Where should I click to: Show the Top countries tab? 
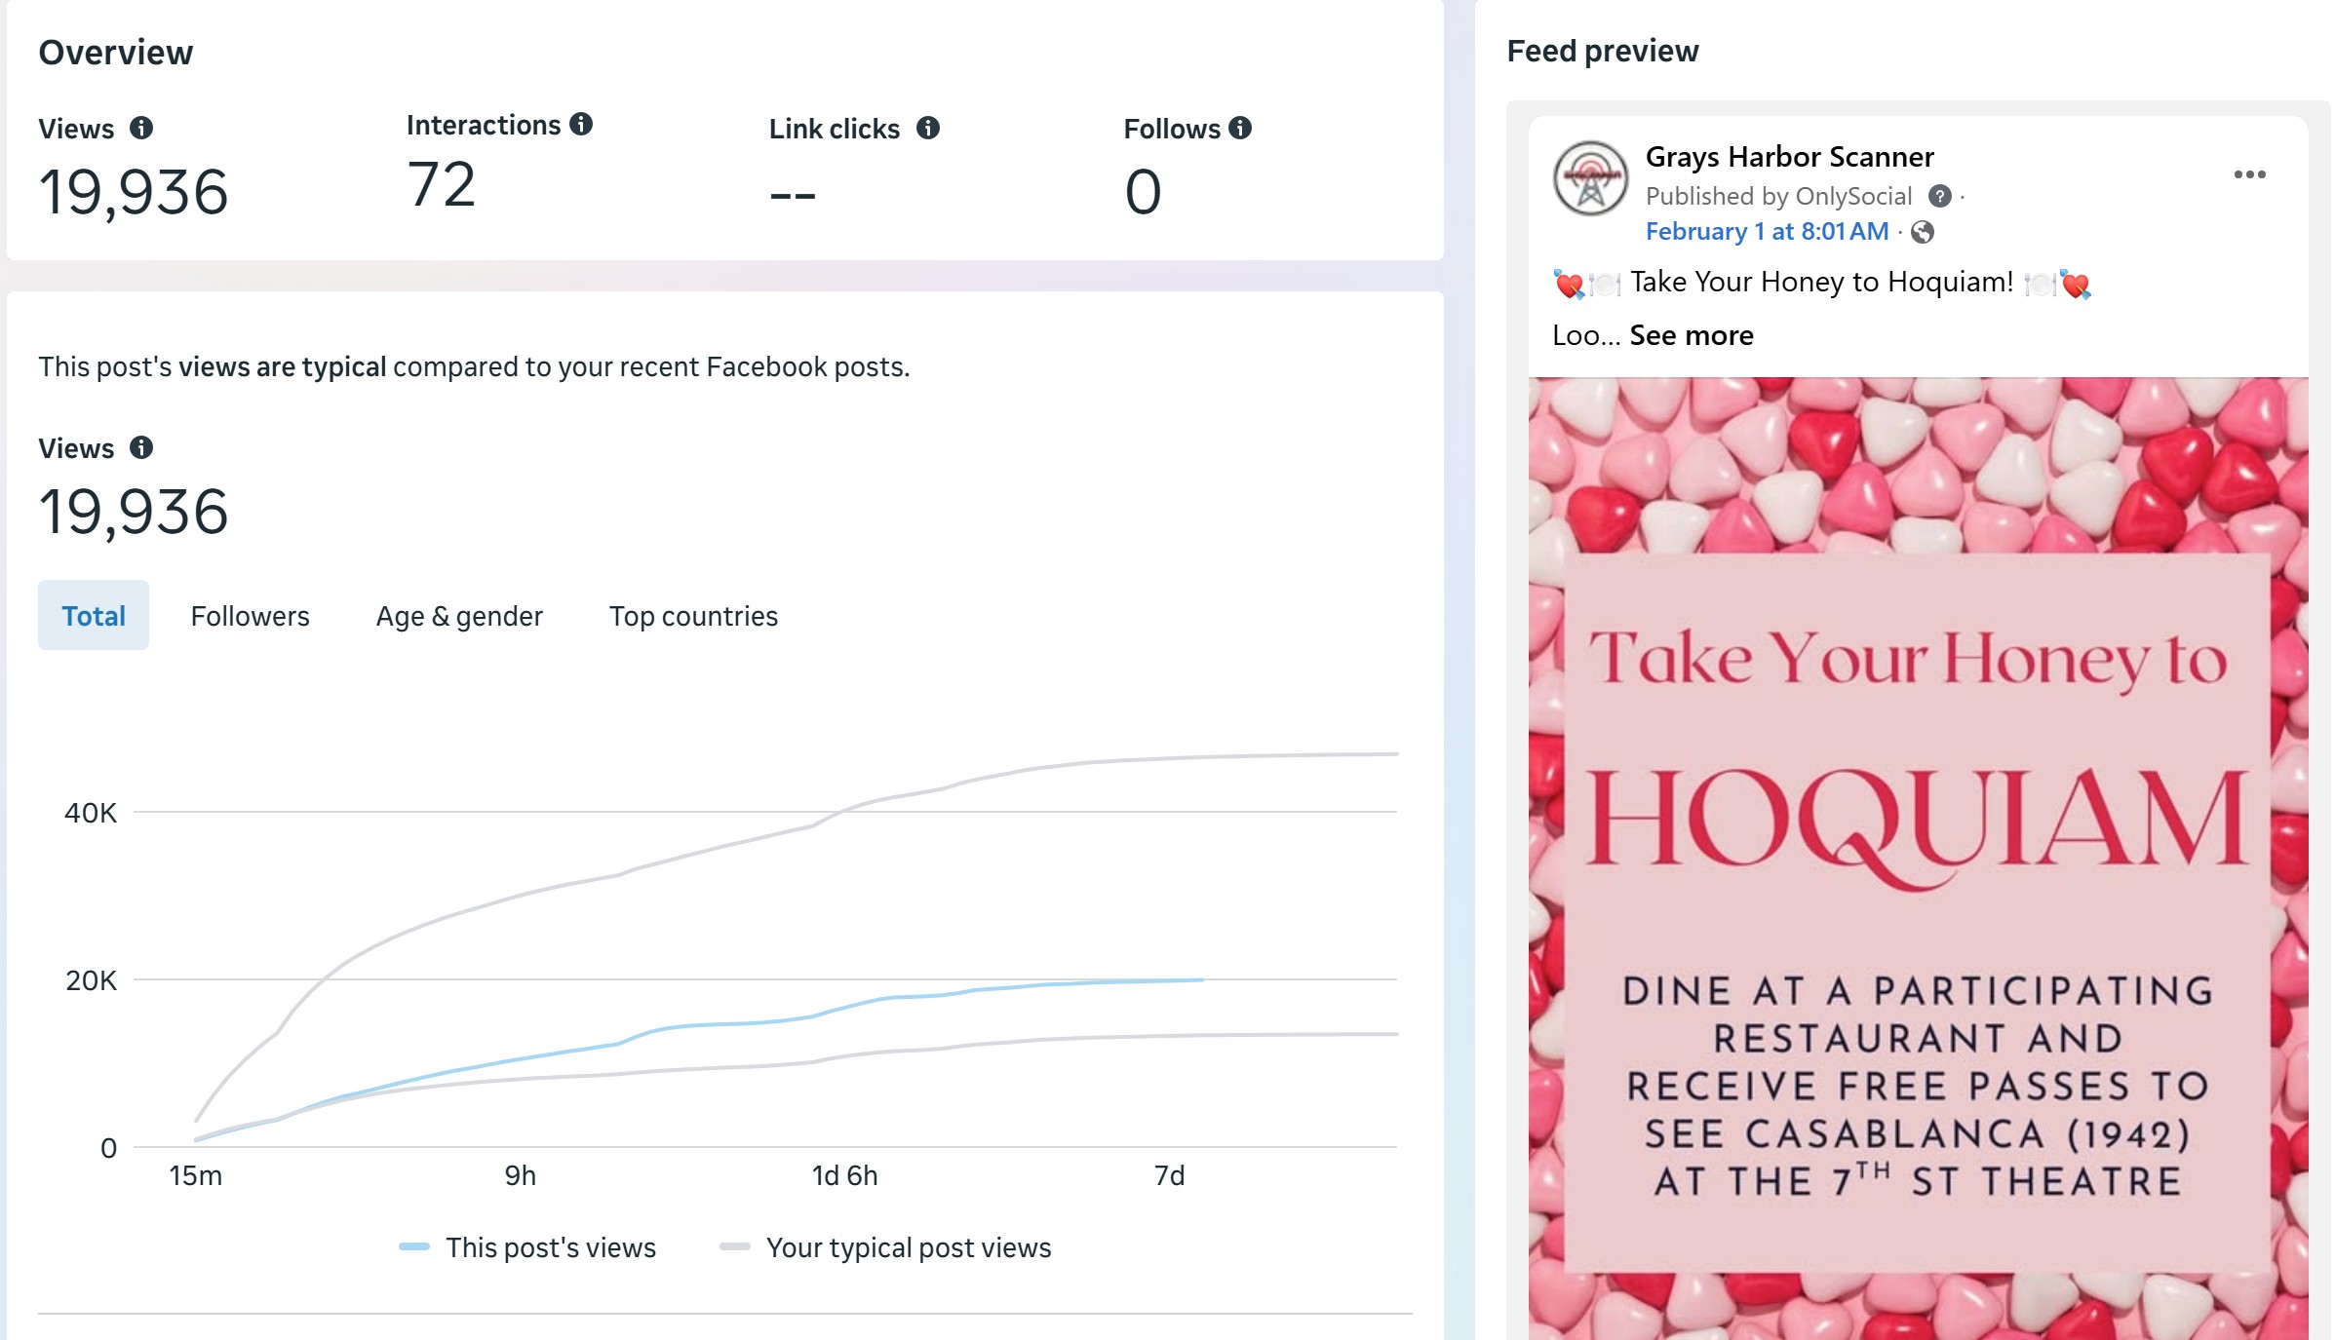pyautogui.click(x=693, y=616)
